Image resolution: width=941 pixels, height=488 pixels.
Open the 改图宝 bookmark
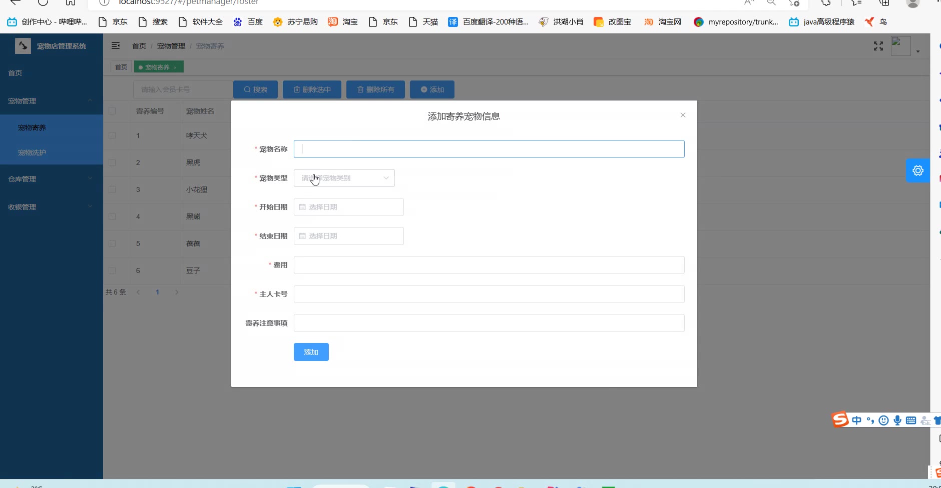(613, 22)
